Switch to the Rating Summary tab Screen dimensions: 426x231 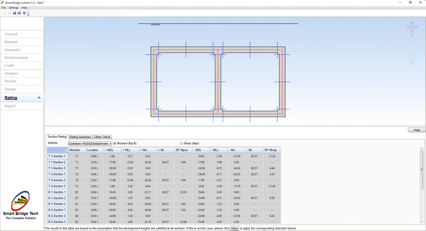tap(80, 137)
